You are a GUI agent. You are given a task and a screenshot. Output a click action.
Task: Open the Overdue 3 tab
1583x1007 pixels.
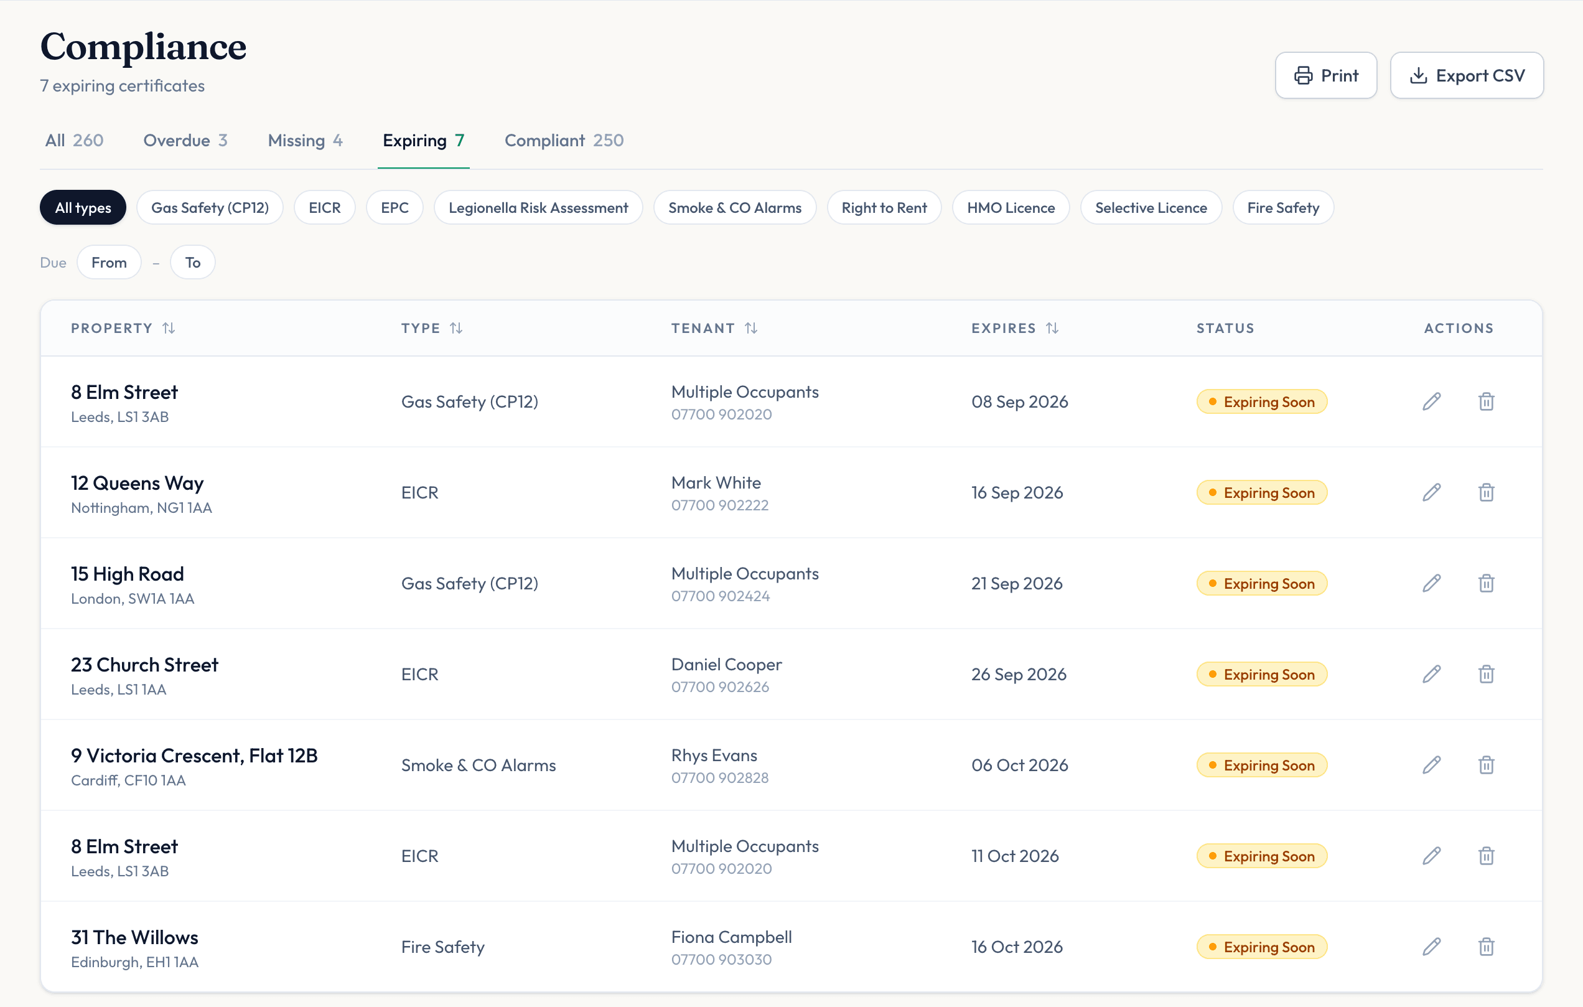pyautogui.click(x=185, y=141)
